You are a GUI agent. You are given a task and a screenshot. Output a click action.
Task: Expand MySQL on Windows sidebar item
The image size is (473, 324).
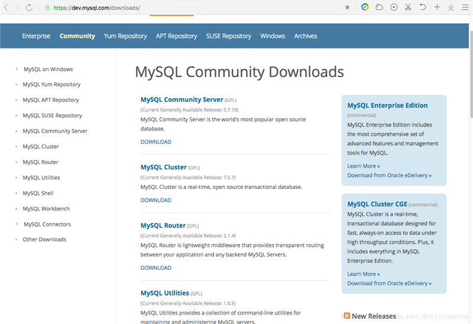point(17,69)
